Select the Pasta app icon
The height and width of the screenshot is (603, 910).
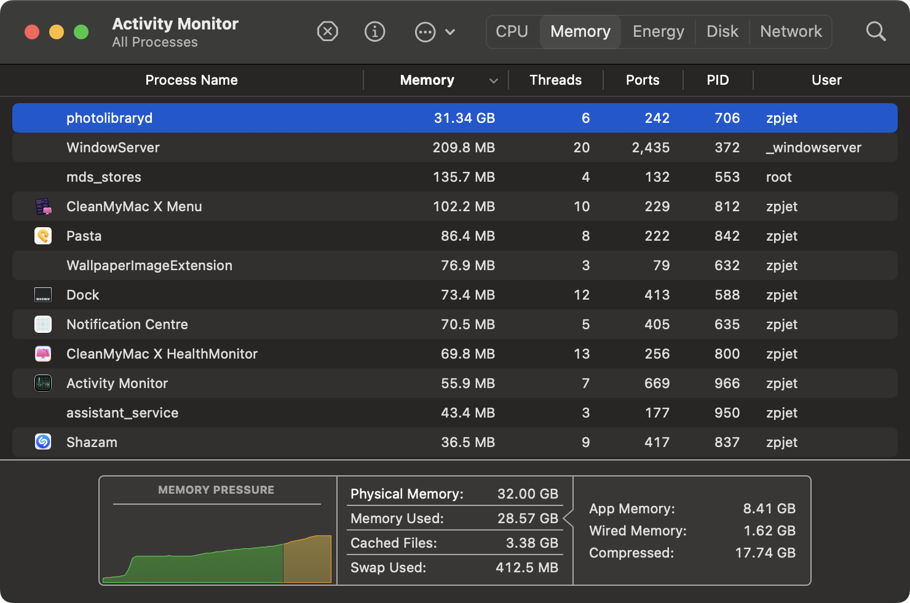[x=43, y=236]
